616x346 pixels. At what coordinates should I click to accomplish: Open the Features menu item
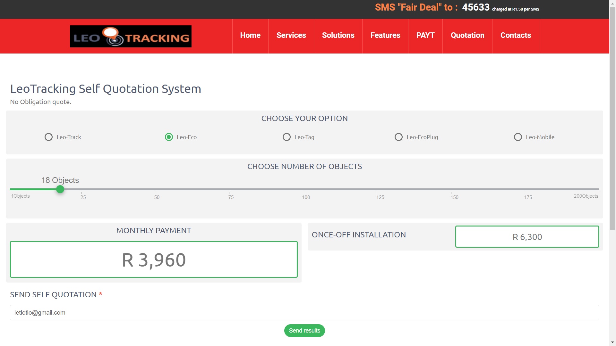pos(385,35)
